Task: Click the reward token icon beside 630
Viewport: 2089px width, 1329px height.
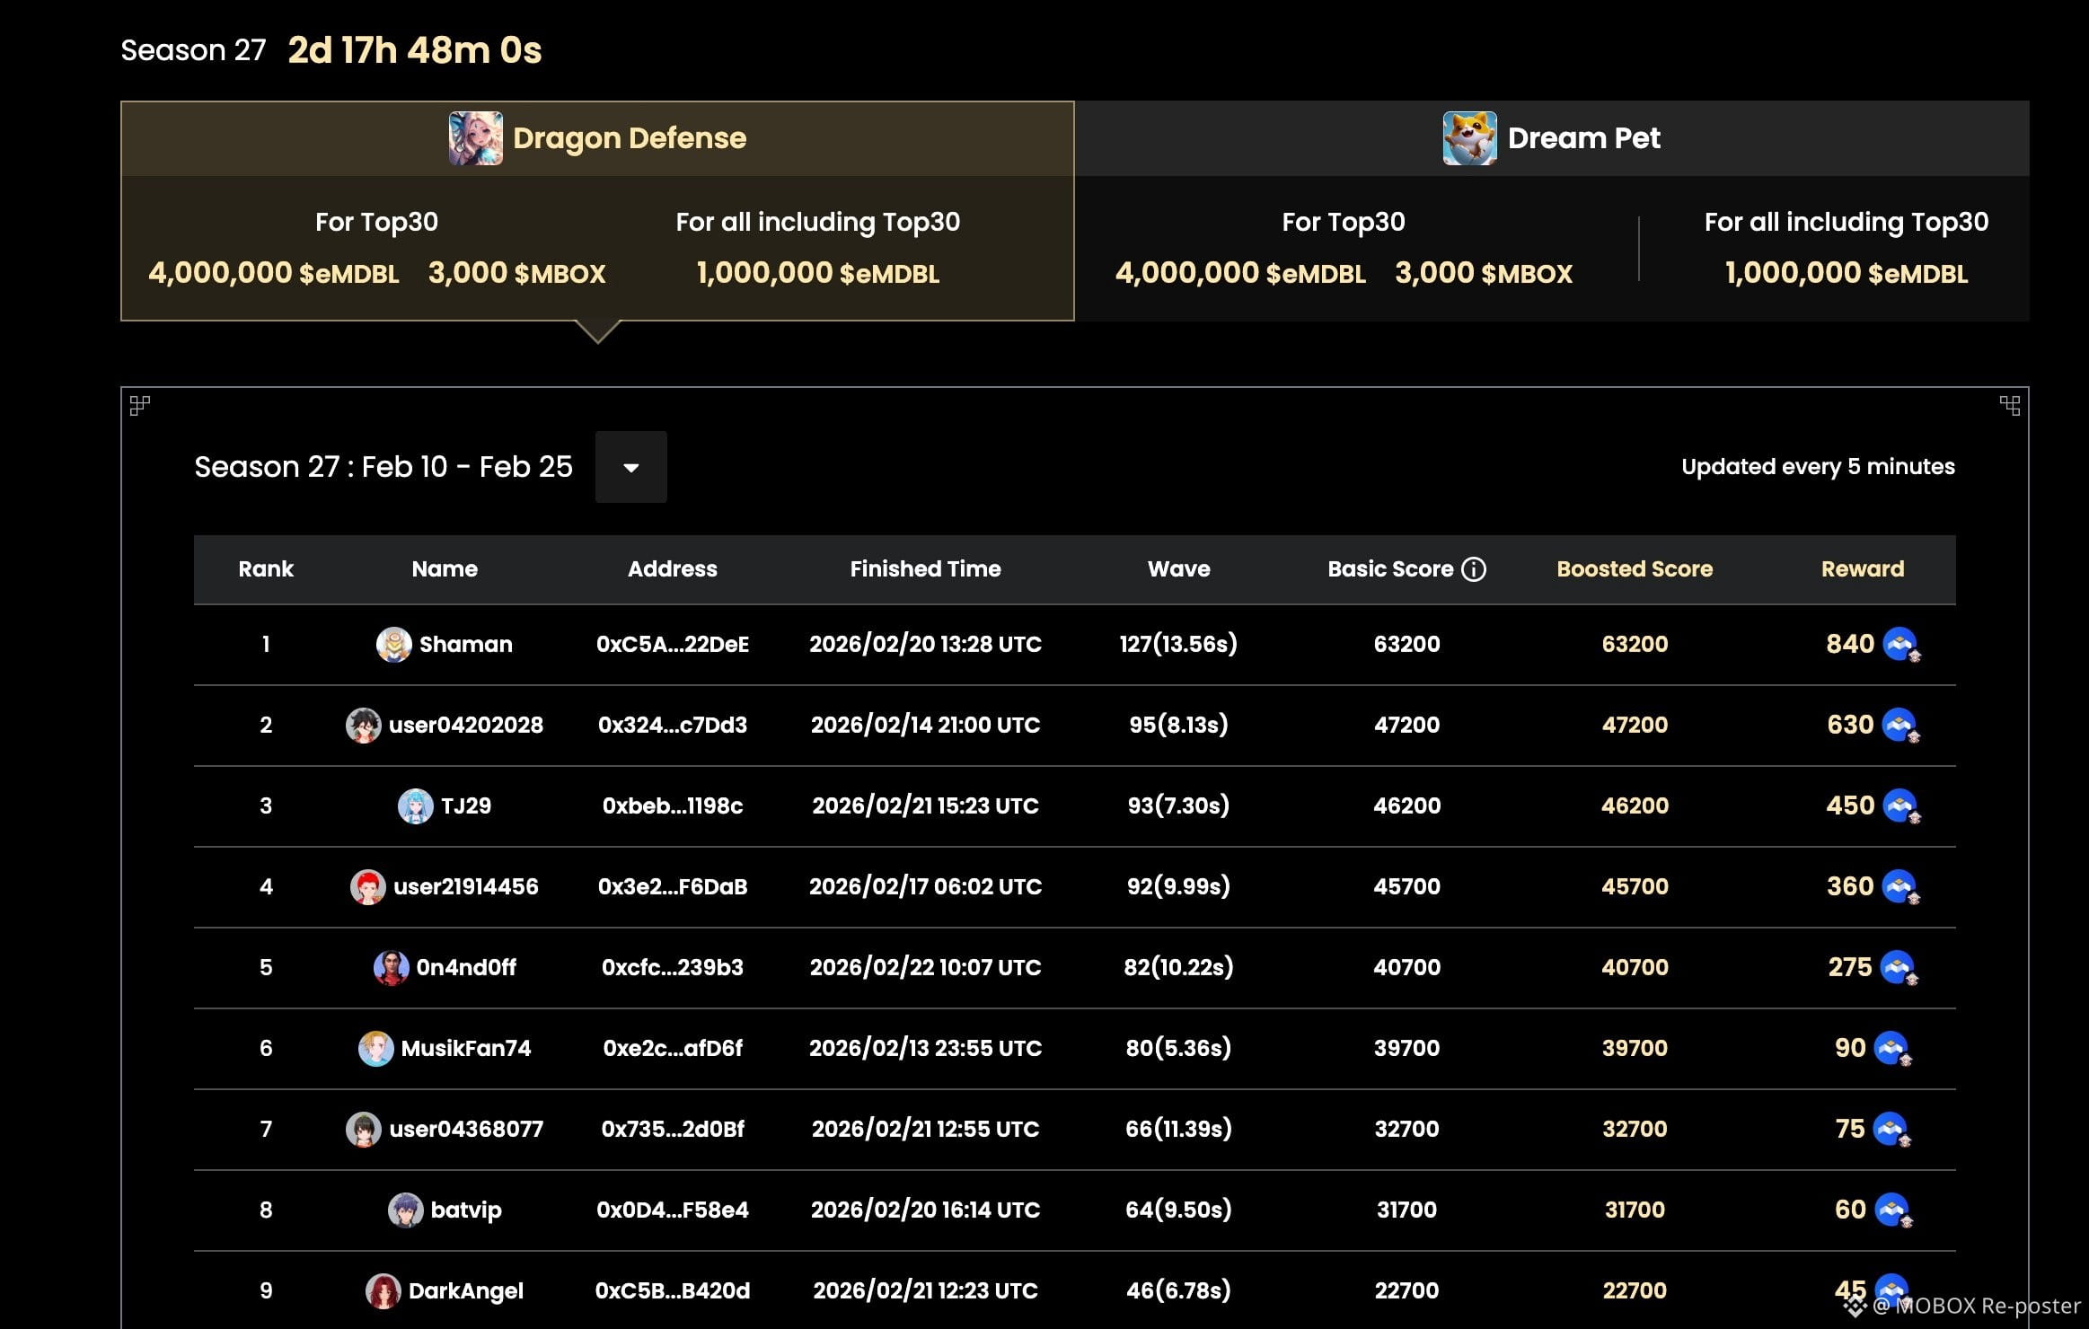Action: pyautogui.click(x=1900, y=726)
